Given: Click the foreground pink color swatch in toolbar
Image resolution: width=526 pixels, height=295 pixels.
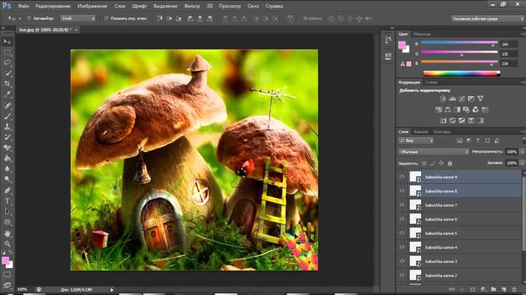Looking at the screenshot, I should (5, 262).
